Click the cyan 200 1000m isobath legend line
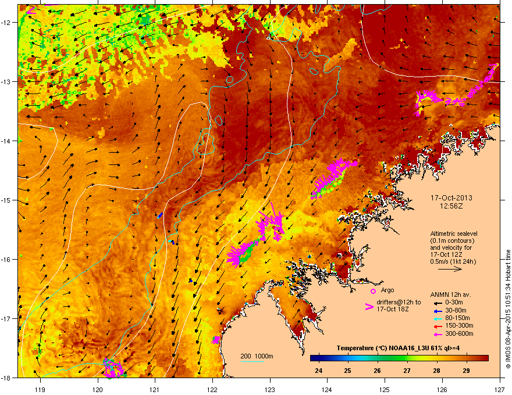The width and height of the screenshot is (512, 395). pyautogui.click(x=253, y=361)
